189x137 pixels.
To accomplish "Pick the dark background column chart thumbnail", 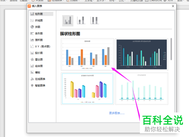I will point(142,54).
